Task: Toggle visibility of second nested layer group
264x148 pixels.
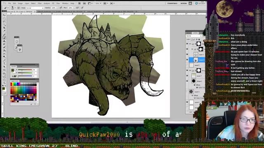Action: tap(187, 49)
